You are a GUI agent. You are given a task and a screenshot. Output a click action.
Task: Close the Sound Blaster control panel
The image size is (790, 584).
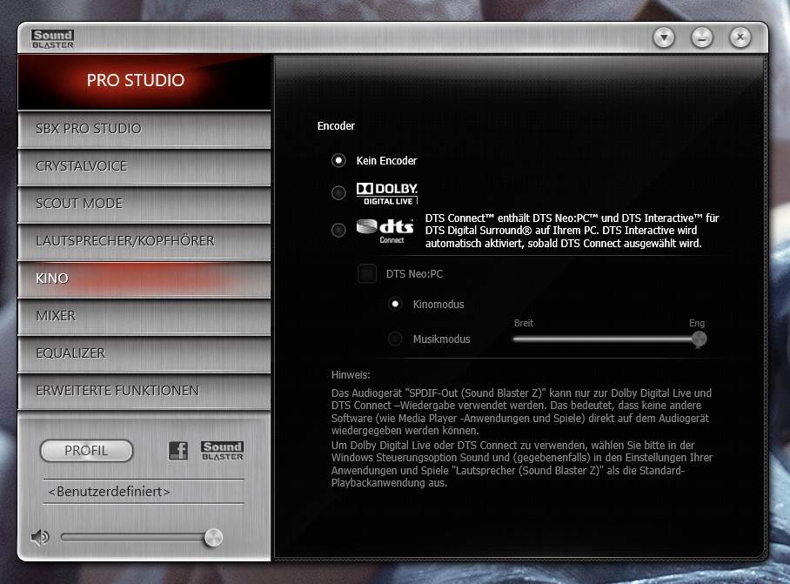(x=740, y=37)
